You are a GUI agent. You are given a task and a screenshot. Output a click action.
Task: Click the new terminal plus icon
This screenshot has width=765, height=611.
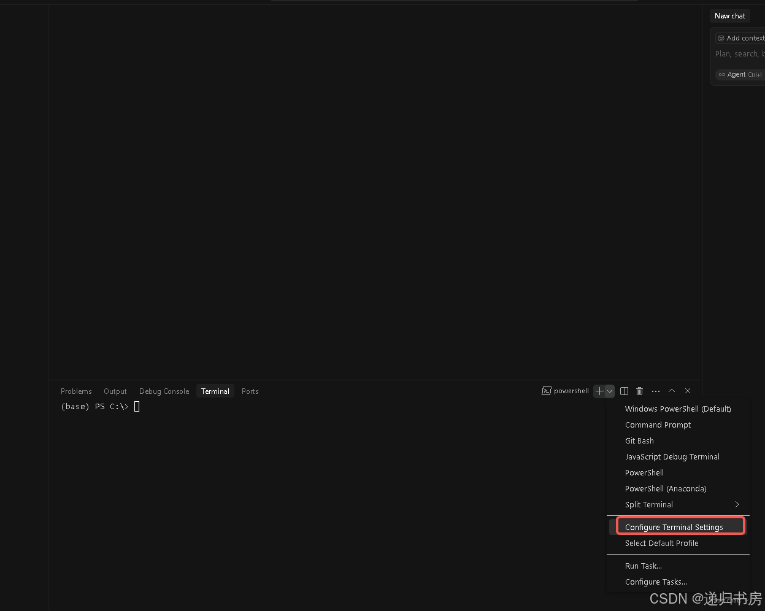click(599, 391)
